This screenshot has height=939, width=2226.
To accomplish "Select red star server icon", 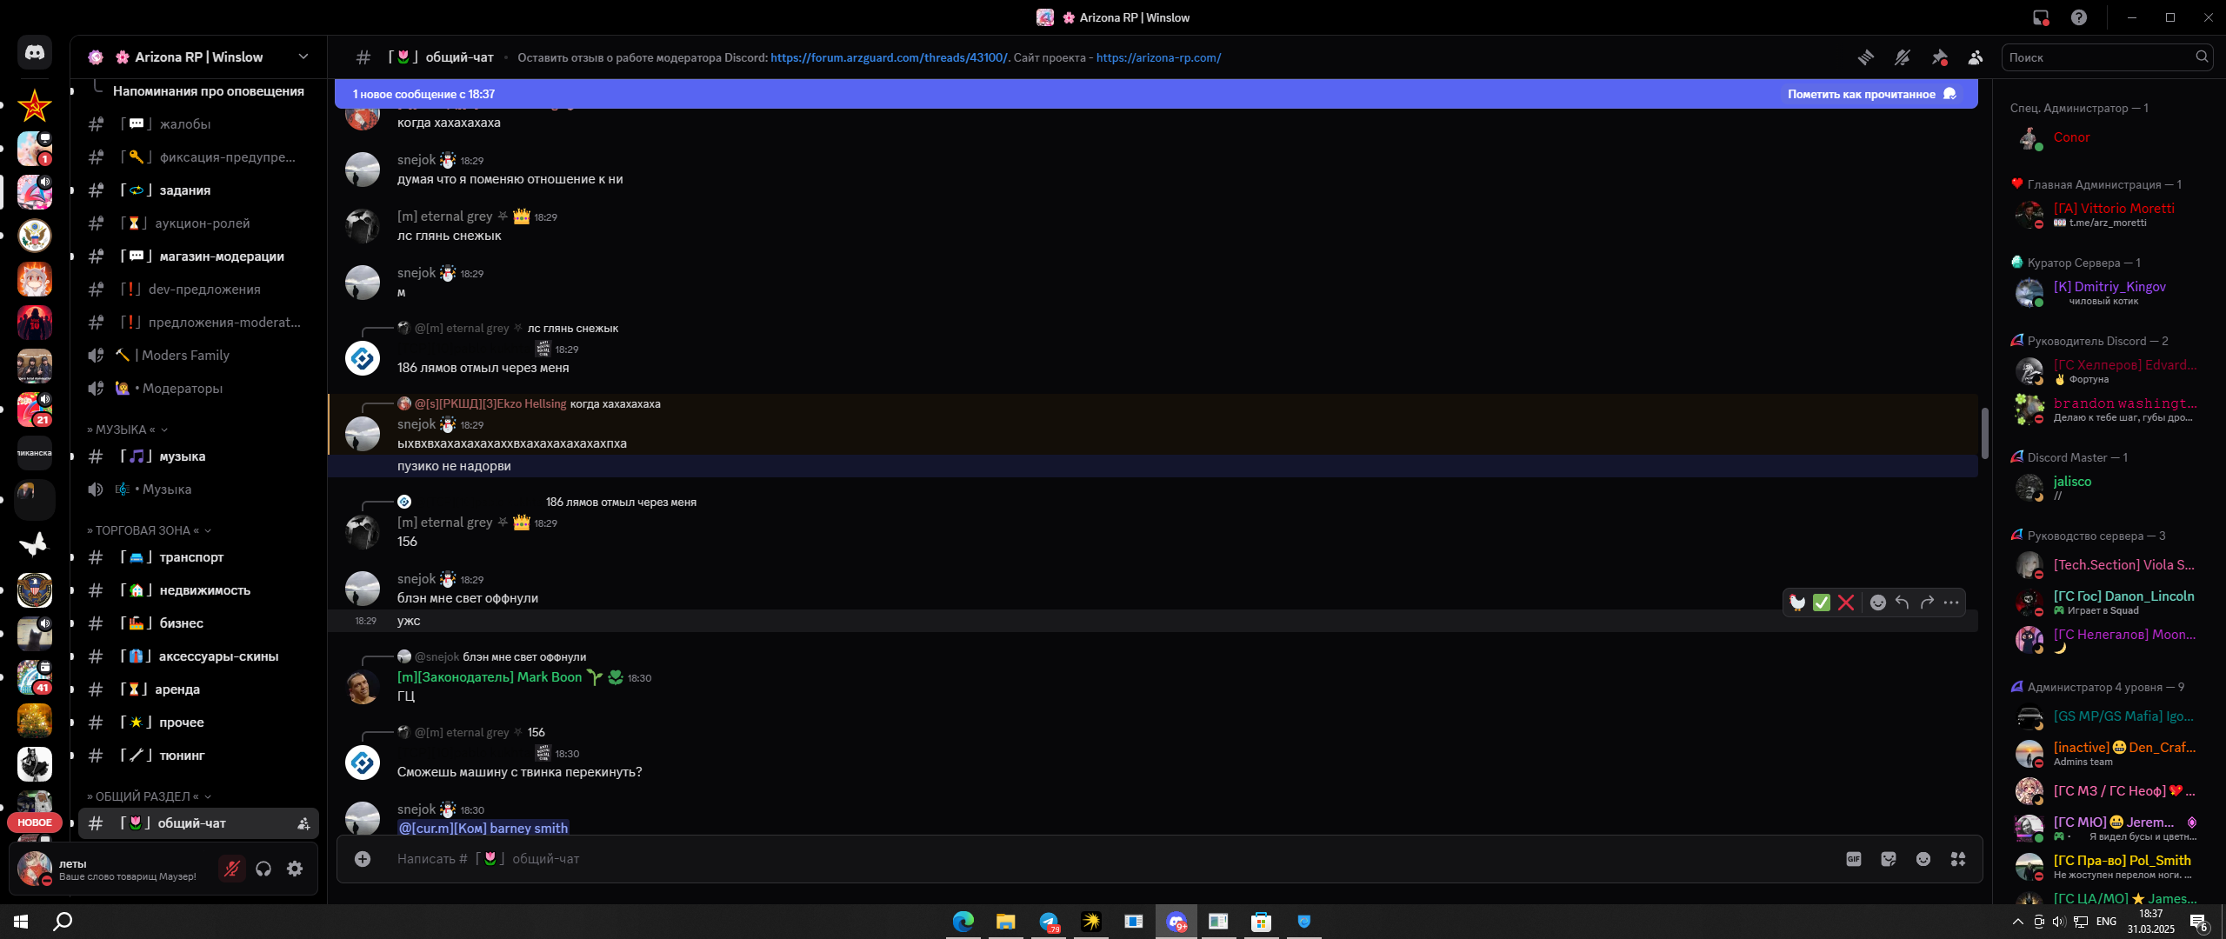I will click(35, 106).
